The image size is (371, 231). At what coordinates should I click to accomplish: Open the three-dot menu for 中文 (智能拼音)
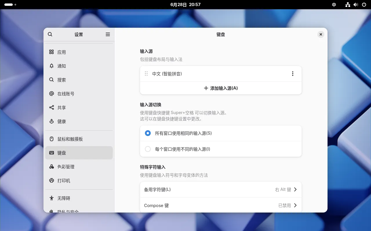[x=293, y=74]
